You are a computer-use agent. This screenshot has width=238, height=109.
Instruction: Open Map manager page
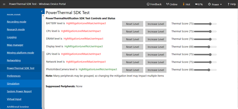[x=15, y=45]
